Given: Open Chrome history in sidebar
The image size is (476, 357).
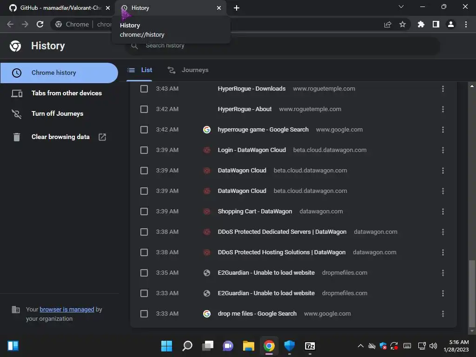Looking at the screenshot, I should pyautogui.click(x=59, y=73).
